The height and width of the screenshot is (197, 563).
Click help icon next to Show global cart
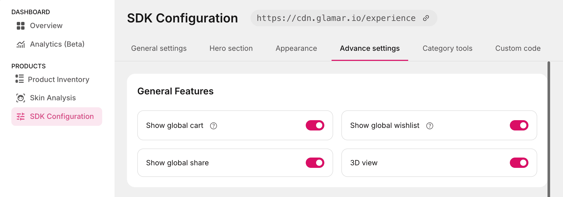click(x=213, y=126)
